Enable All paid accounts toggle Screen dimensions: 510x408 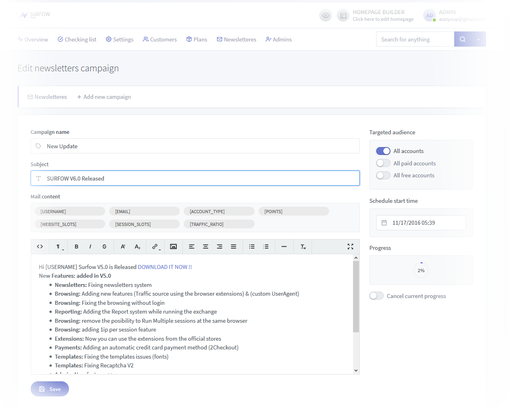pos(383,163)
